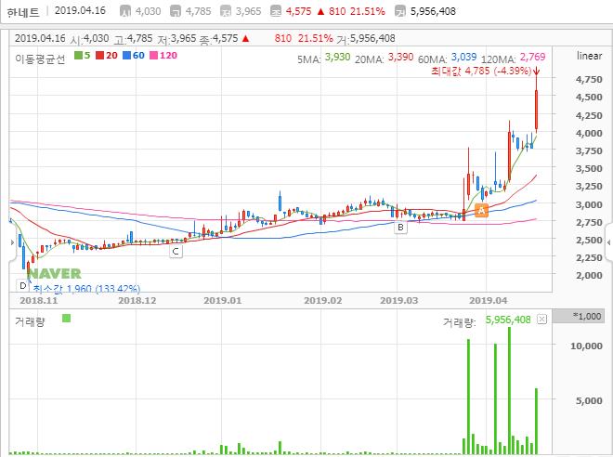Switch the linear scale setting
The image size is (613, 457).
[589, 56]
